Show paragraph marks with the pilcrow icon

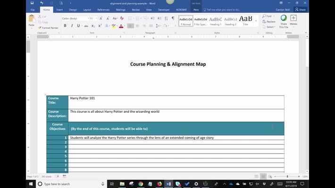pos(173,18)
